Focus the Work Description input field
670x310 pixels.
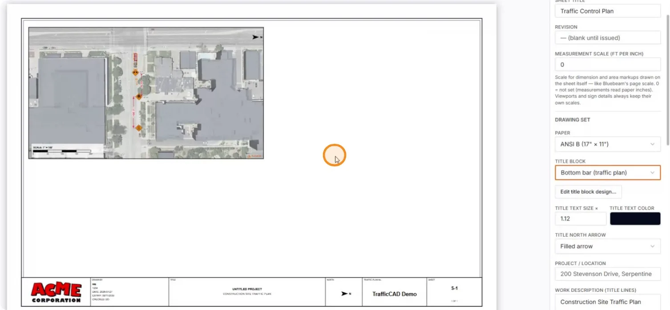pos(608,302)
